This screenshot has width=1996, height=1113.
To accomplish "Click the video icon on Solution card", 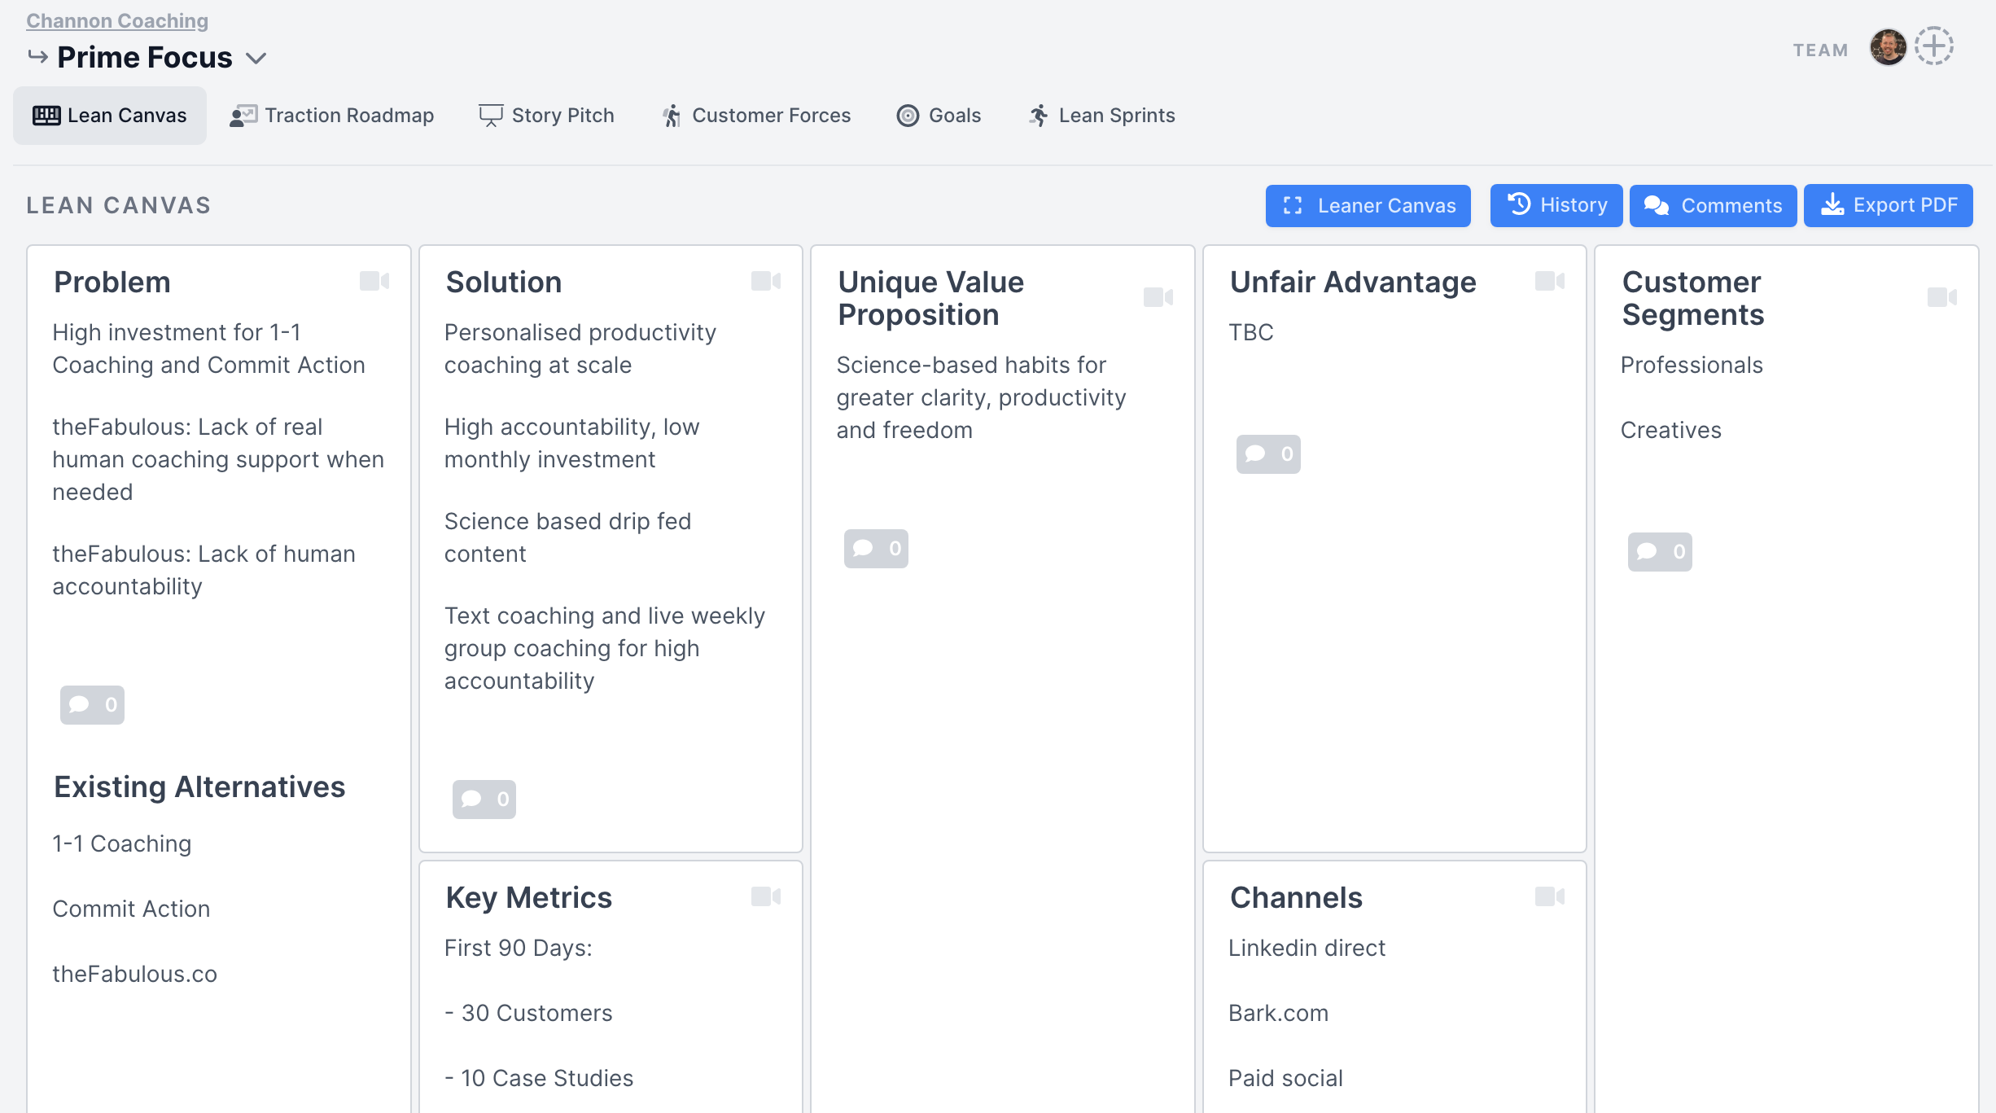I will coord(766,281).
